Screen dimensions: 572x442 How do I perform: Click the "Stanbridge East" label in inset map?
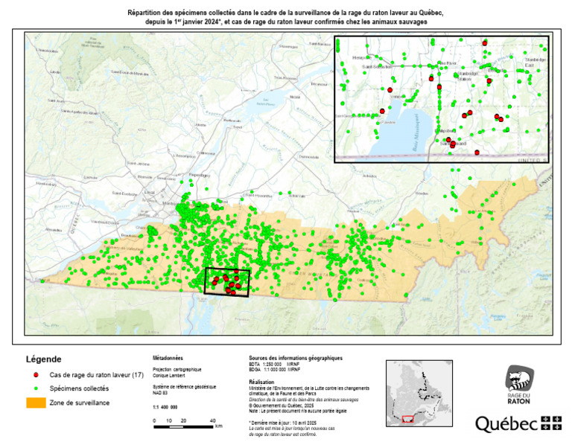pyautogui.click(x=536, y=62)
